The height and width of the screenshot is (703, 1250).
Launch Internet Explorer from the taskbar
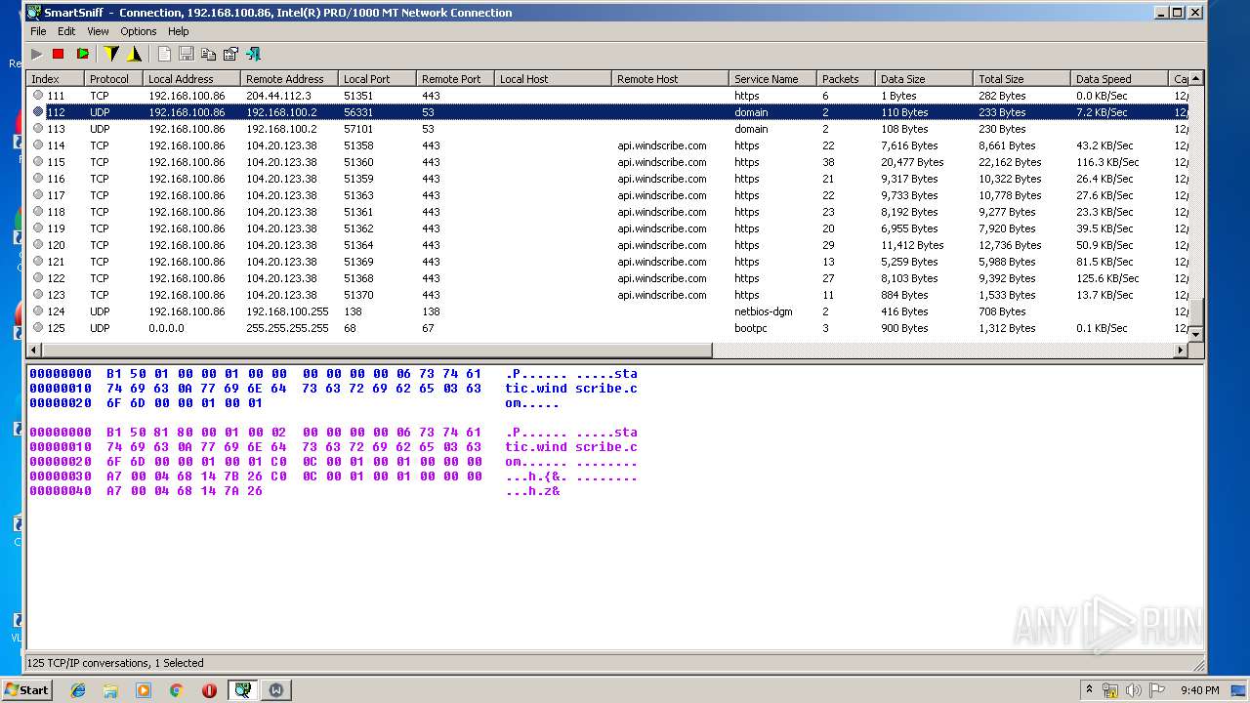[x=78, y=690]
